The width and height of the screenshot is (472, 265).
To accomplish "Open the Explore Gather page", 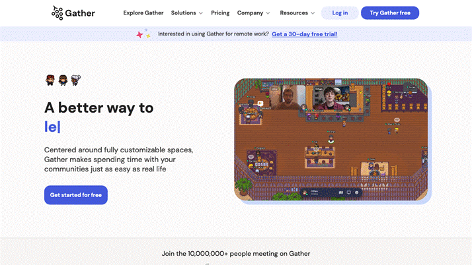I will (143, 13).
